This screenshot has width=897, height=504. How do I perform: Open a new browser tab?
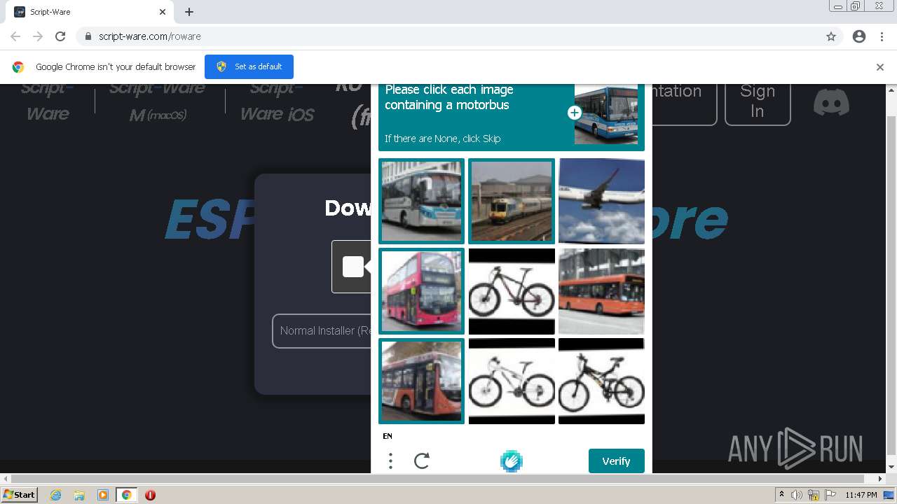189,12
